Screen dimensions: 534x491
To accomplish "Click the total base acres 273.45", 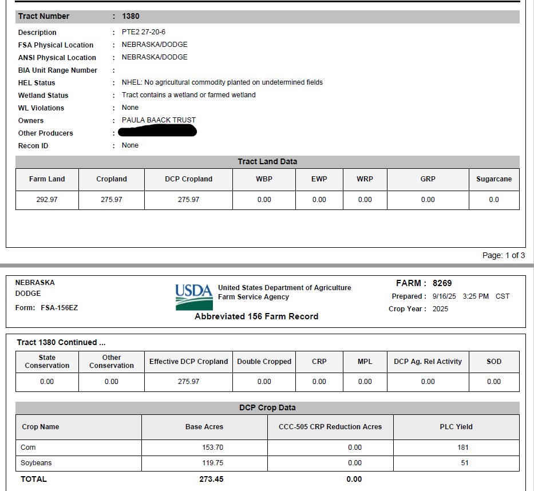I will click(211, 479).
